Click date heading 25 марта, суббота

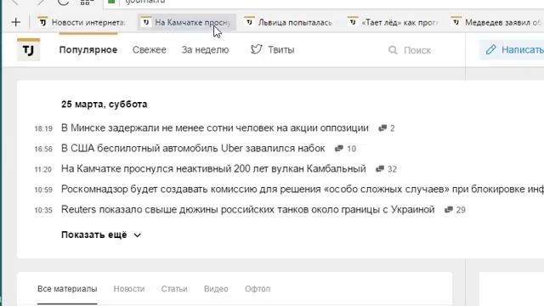[104, 104]
